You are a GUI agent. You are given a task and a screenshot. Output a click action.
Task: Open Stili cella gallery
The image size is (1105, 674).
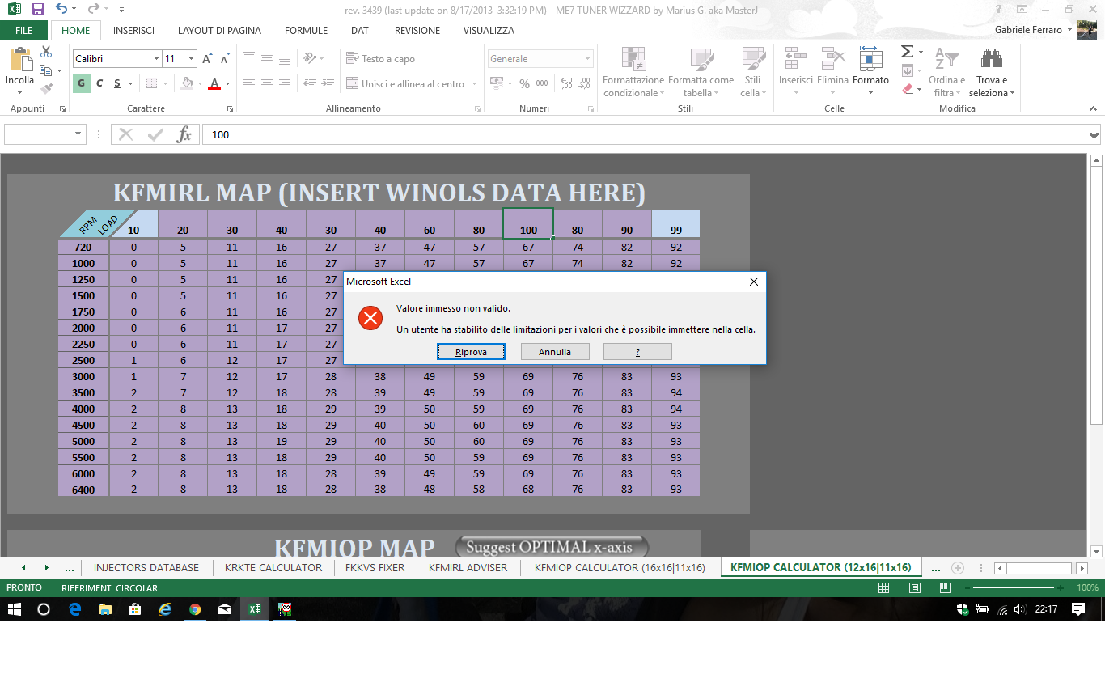(753, 72)
